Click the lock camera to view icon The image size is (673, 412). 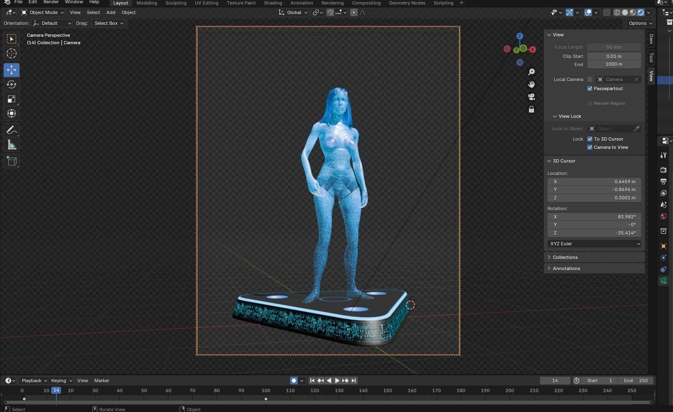[x=531, y=109]
